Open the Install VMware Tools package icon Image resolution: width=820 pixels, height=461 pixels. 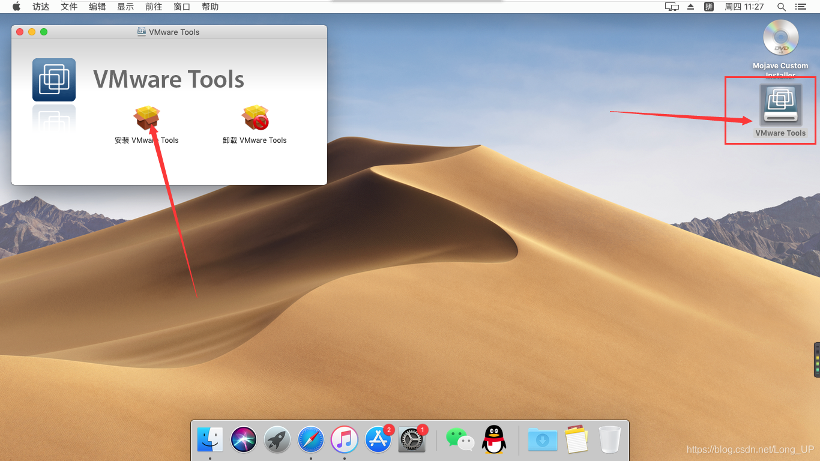click(x=147, y=118)
